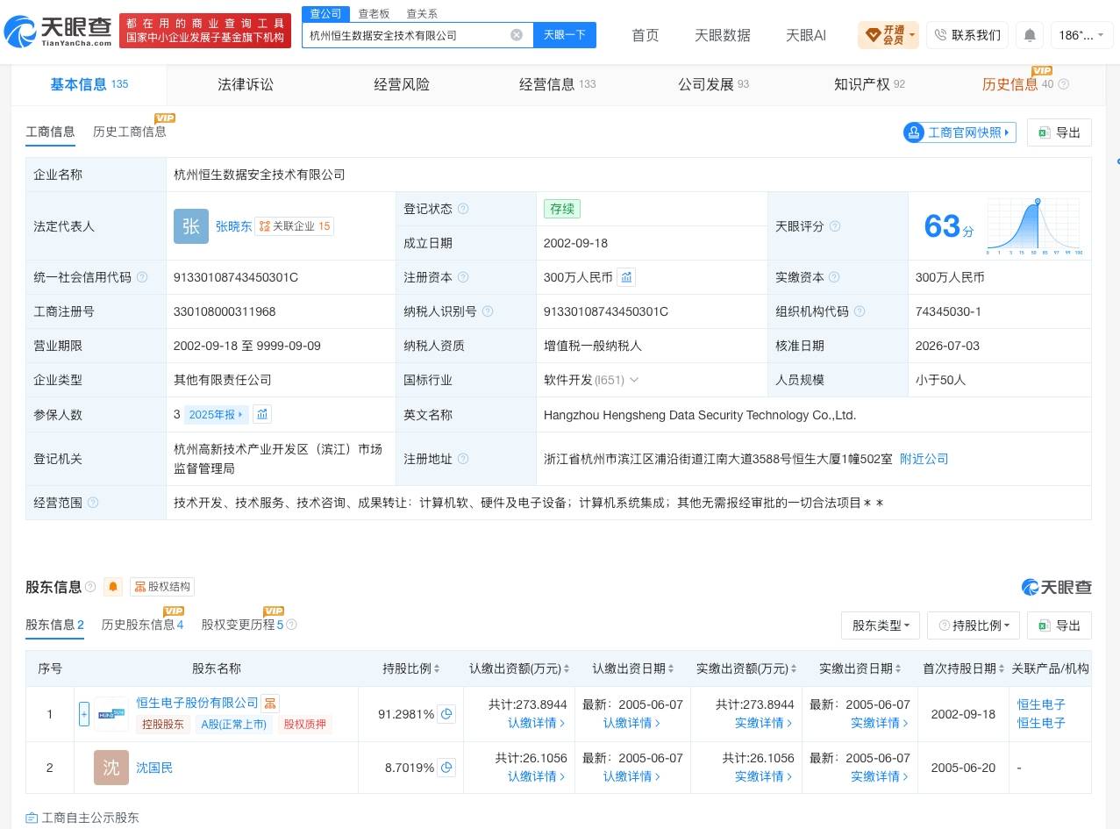Open the TianYanCha logo homepage
Screen dimensions: 1120x829
pos(58,32)
